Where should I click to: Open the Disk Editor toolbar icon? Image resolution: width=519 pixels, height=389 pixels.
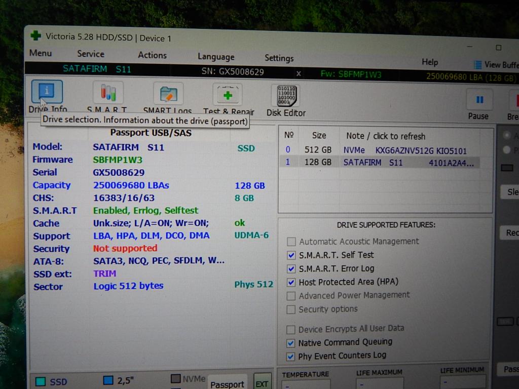pyautogui.click(x=286, y=96)
